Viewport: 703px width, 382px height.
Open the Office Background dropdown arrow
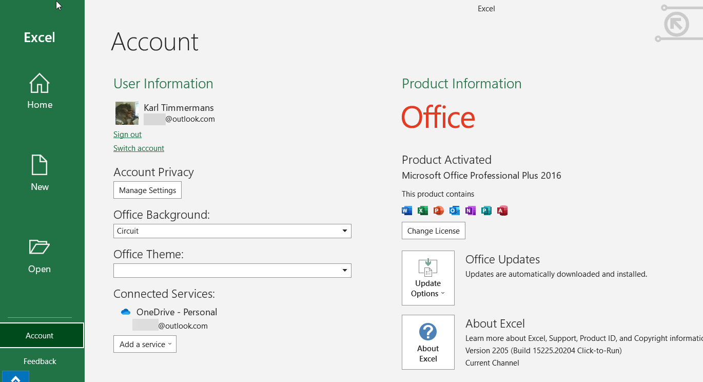345,231
